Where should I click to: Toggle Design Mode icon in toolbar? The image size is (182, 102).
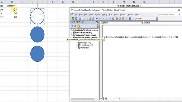pos(113,18)
